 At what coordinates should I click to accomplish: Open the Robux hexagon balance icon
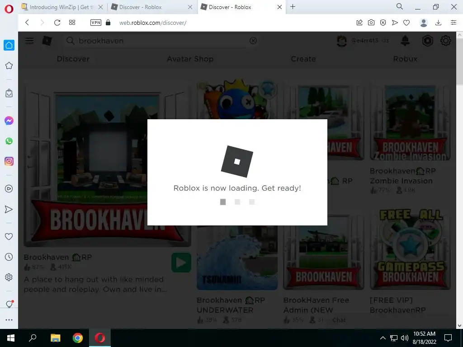click(x=427, y=41)
